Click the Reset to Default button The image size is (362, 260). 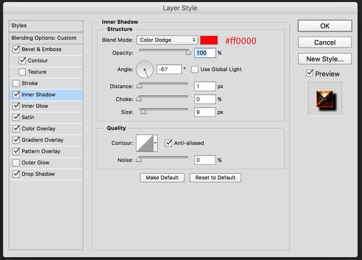216,178
